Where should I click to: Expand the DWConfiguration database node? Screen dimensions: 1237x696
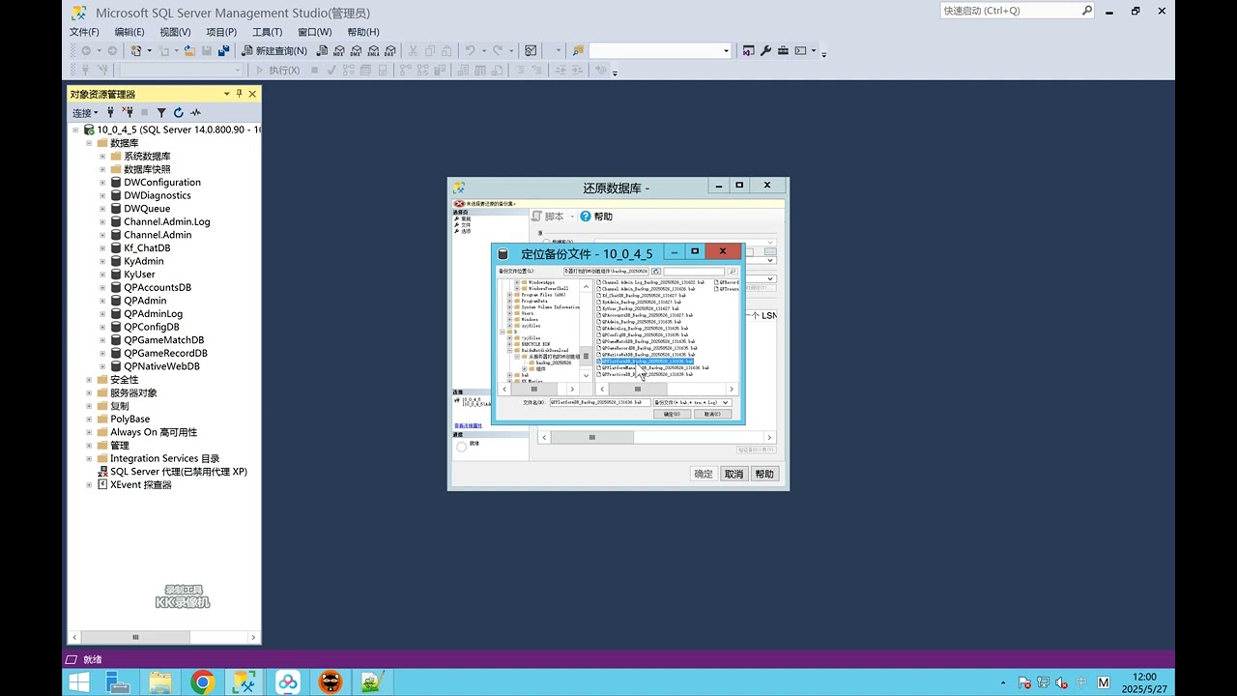(102, 183)
